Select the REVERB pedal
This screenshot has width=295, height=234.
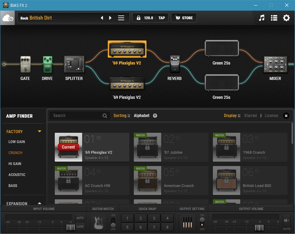175,64
